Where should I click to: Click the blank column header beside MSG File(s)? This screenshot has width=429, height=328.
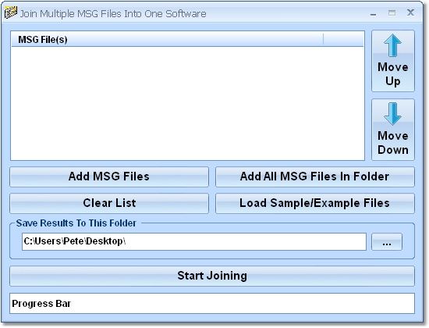click(344, 40)
